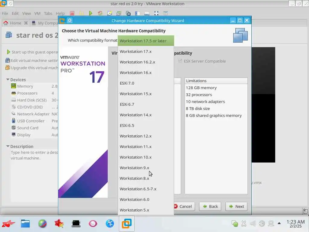Click the taskbar clock showing 1:23 AM

click(x=295, y=224)
